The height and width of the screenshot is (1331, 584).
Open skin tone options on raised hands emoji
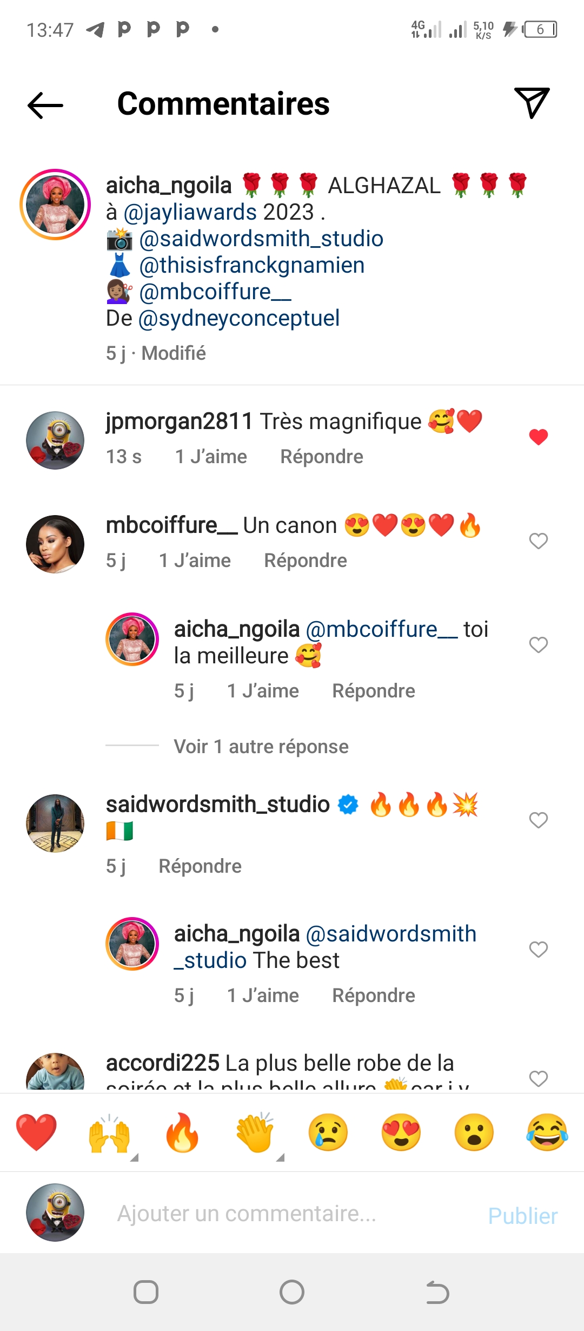pos(135,1158)
